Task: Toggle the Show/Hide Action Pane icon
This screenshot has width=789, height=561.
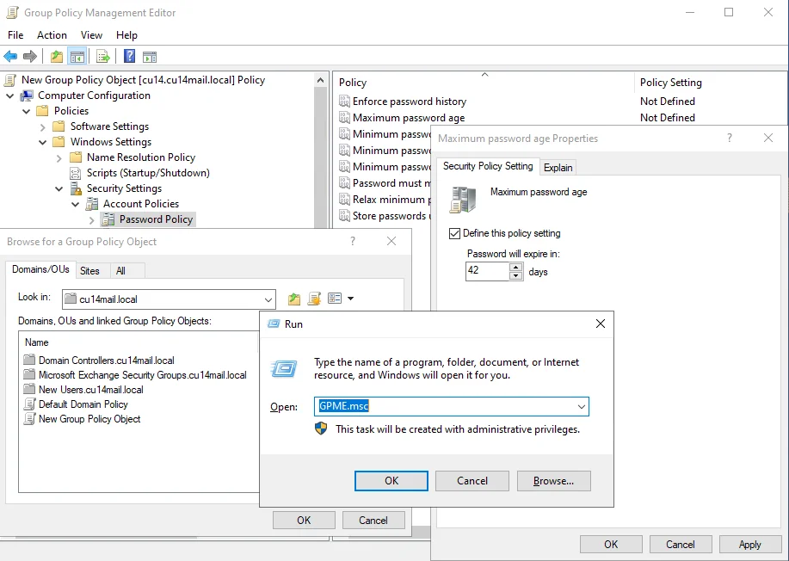Action: click(x=150, y=57)
